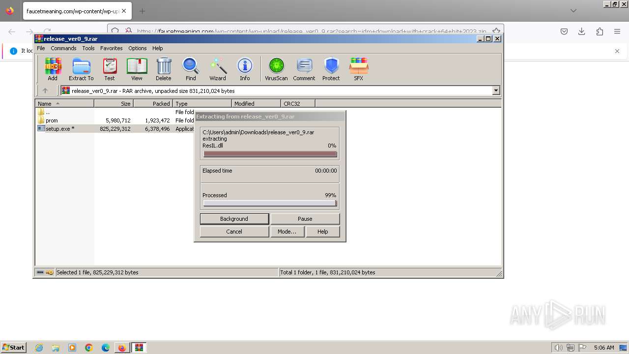629x354 pixels.
Task: Sort by the Size column header
Action: (x=114, y=104)
